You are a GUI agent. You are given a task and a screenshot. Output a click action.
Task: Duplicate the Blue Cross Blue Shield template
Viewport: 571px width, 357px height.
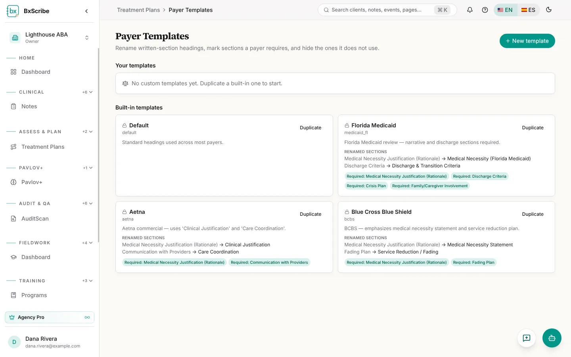[533, 214]
